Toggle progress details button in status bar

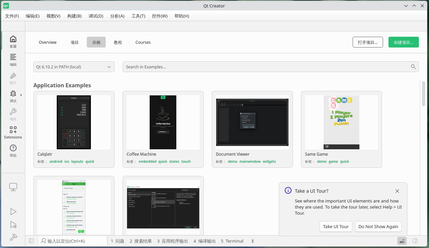(x=402, y=241)
